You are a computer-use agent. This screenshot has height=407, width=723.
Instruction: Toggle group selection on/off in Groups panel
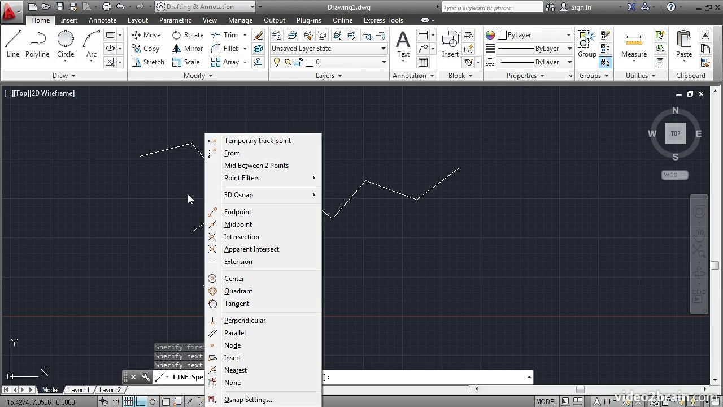pos(606,62)
